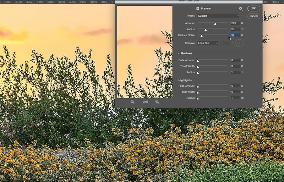Click the angle dial next to Remove
The image size is (284, 182).
239,43
